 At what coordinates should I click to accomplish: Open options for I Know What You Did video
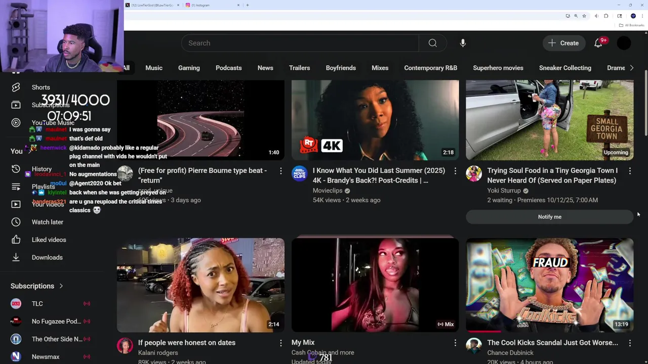[x=455, y=171]
